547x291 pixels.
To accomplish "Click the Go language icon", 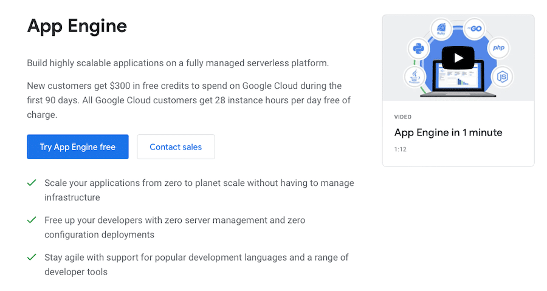I will coord(475,29).
